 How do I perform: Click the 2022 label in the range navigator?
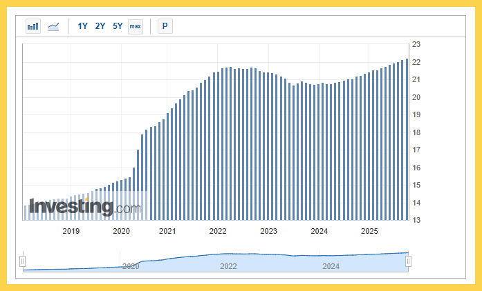(229, 265)
